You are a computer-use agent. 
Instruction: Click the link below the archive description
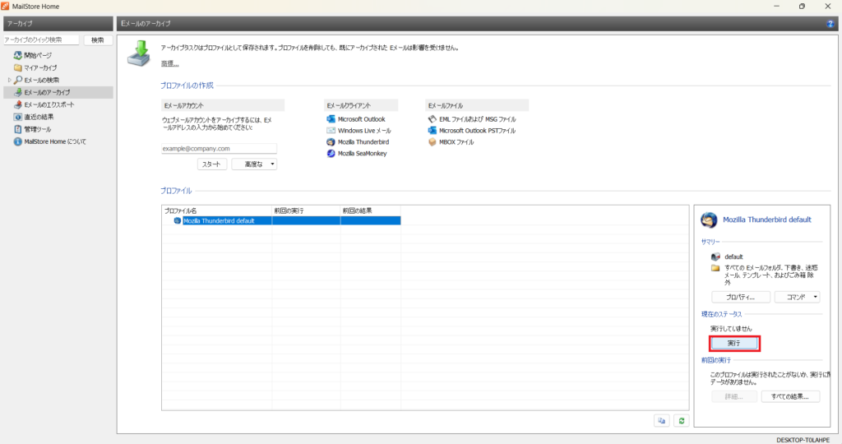point(169,63)
